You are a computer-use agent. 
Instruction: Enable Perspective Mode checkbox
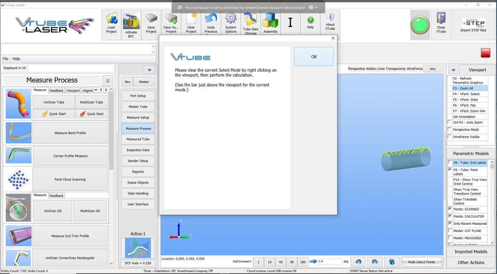point(450,129)
